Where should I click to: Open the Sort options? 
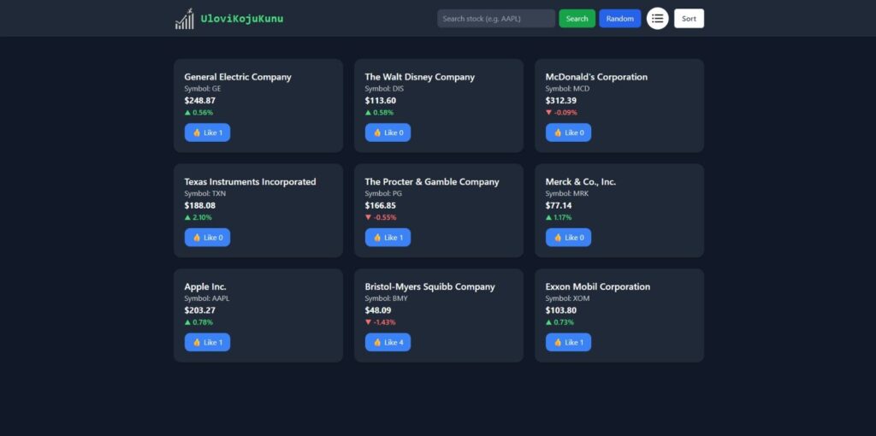coord(689,19)
